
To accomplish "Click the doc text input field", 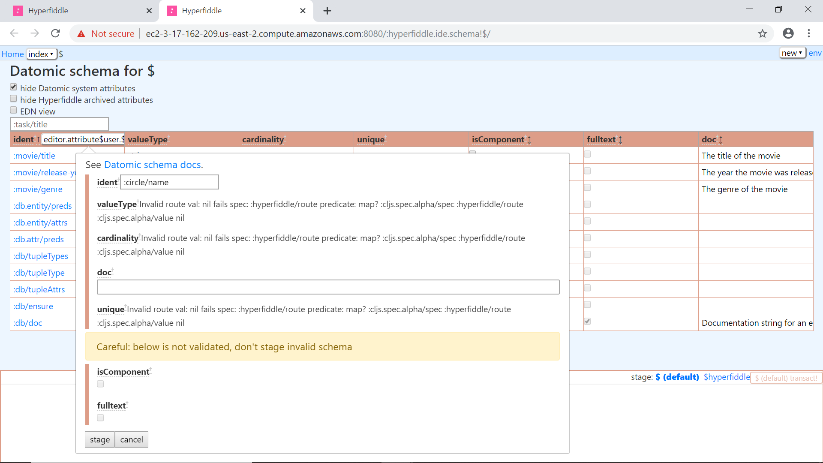I will click(328, 287).
